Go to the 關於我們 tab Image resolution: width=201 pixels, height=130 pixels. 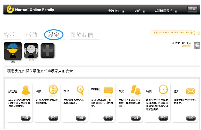point(82,35)
